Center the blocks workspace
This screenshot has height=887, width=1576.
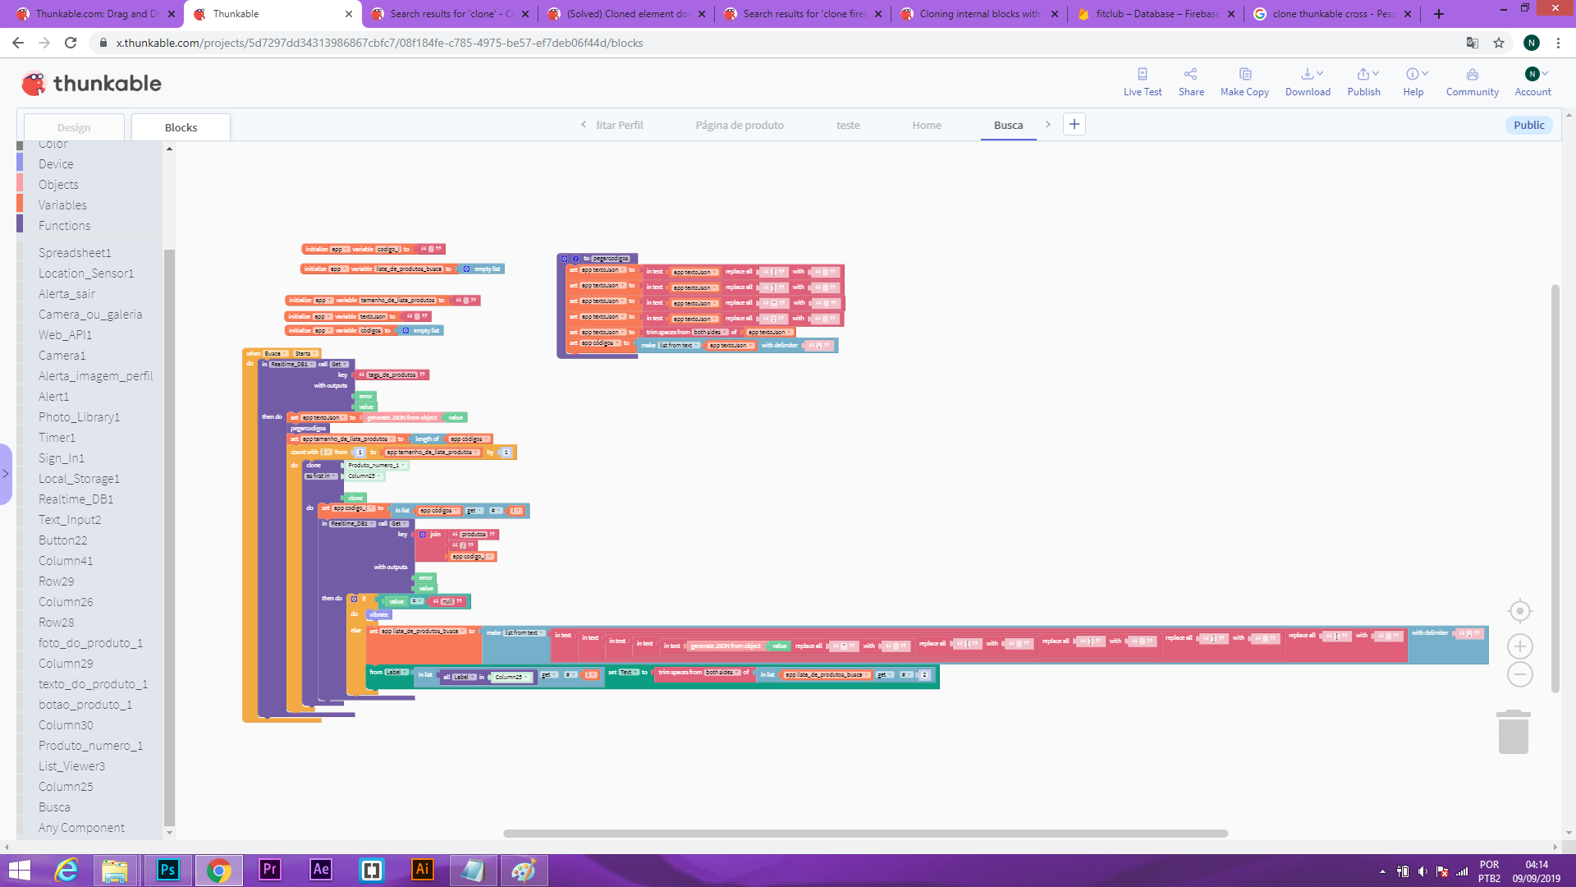pos(1519,611)
